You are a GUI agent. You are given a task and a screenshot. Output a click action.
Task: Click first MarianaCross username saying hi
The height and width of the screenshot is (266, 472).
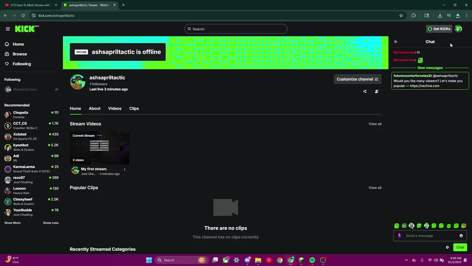tap(404, 52)
